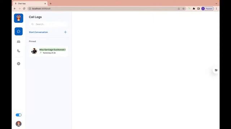The image size is (231, 129).
Task: Click the Call Logs heading
Action: pyautogui.click(x=35, y=17)
